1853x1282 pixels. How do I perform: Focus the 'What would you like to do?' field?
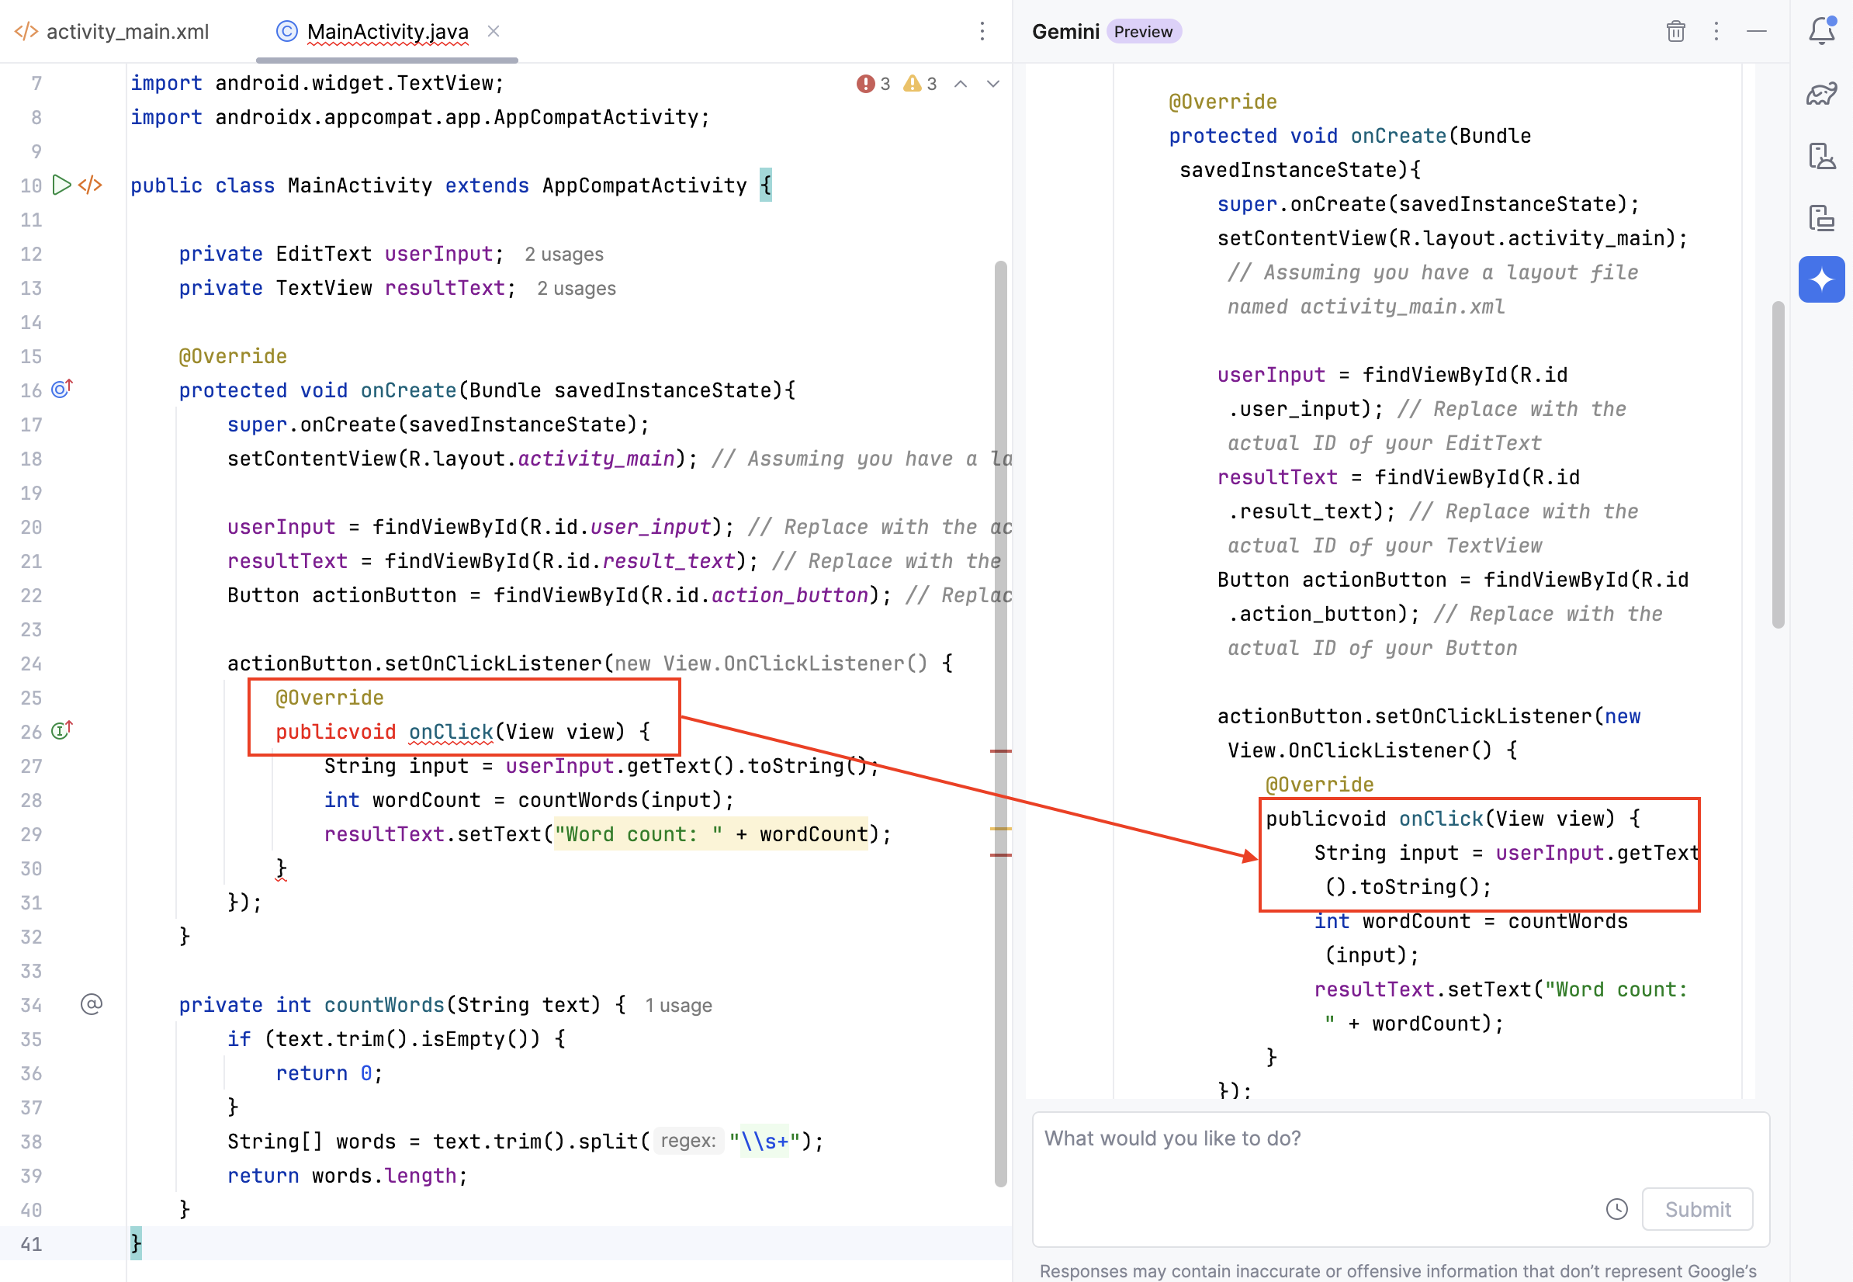point(1318,1149)
